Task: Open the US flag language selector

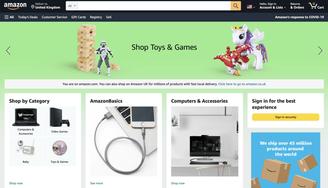Action: coord(250,7)
